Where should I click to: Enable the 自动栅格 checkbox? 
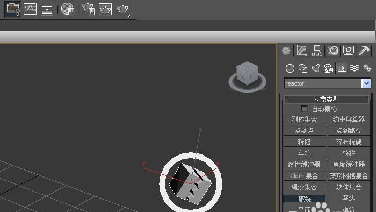[304, 109]
